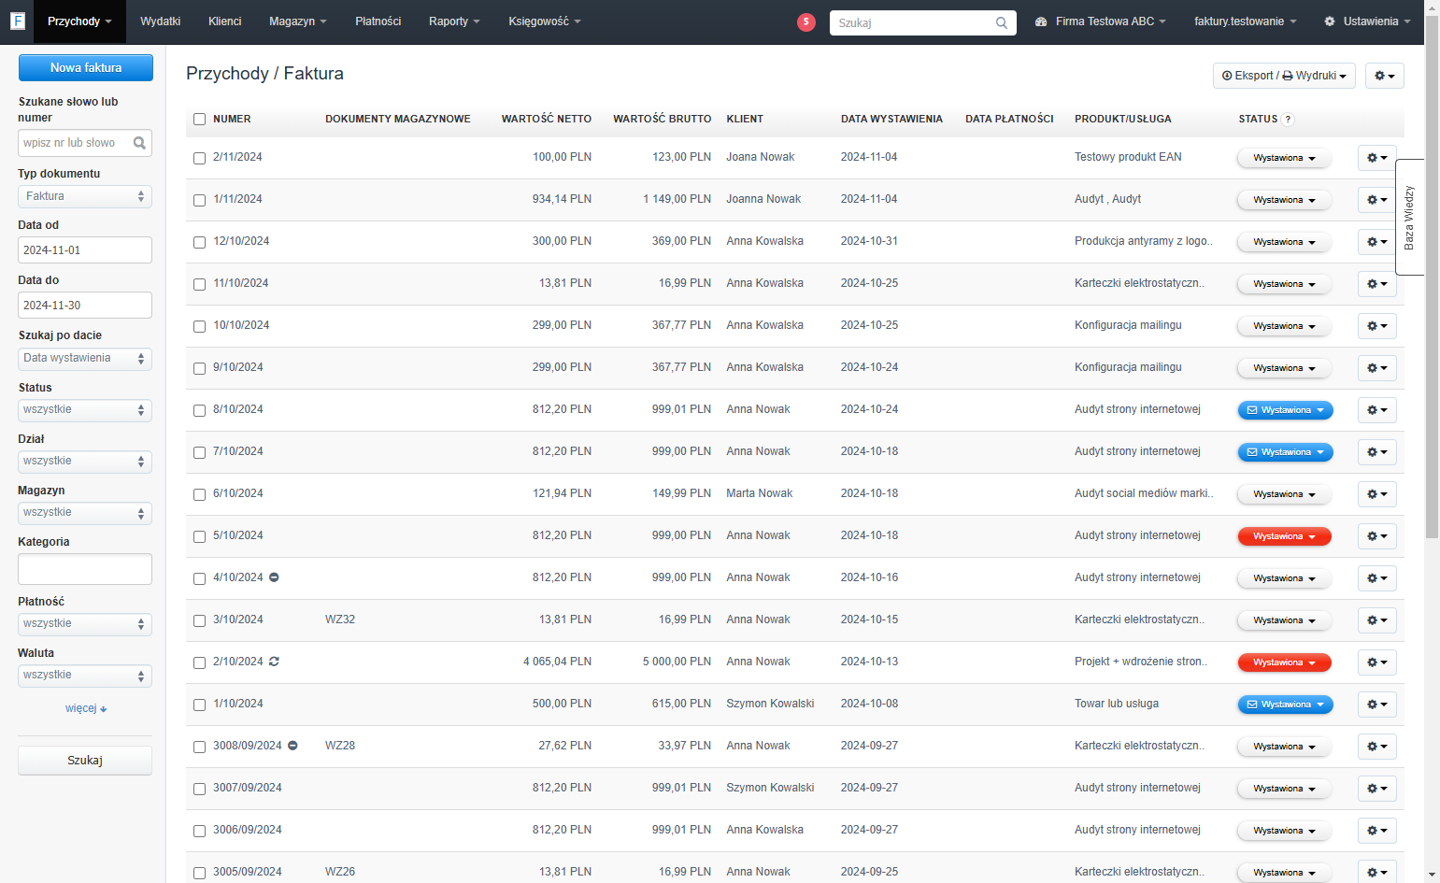The height and width of the screenshot is (883, 1440).
Task: Open the Szukaj po dacie dropdown
Action: [x=85, y=359]
